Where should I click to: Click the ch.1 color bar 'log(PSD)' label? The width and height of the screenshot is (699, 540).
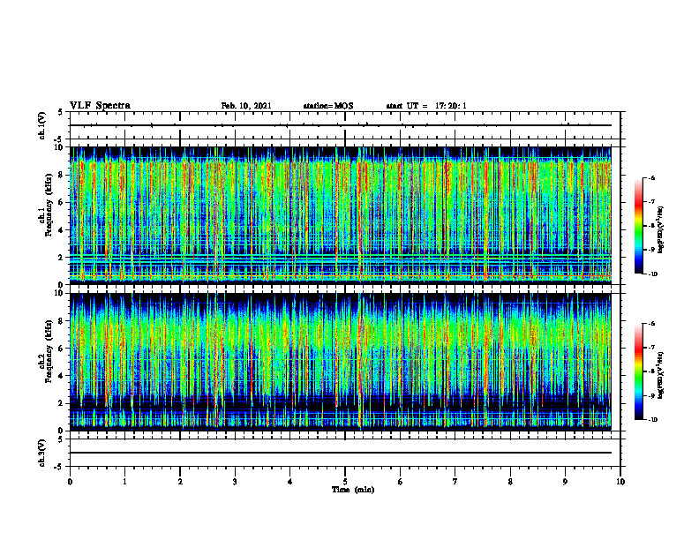[661, 230]
